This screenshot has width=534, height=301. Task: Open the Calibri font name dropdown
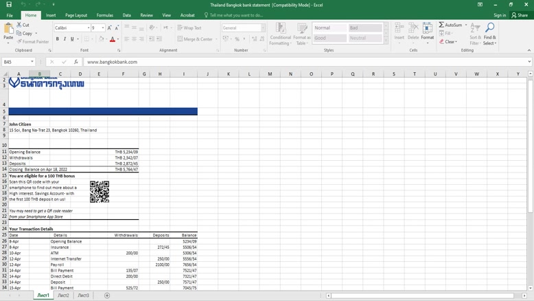[x=89, y=28]
